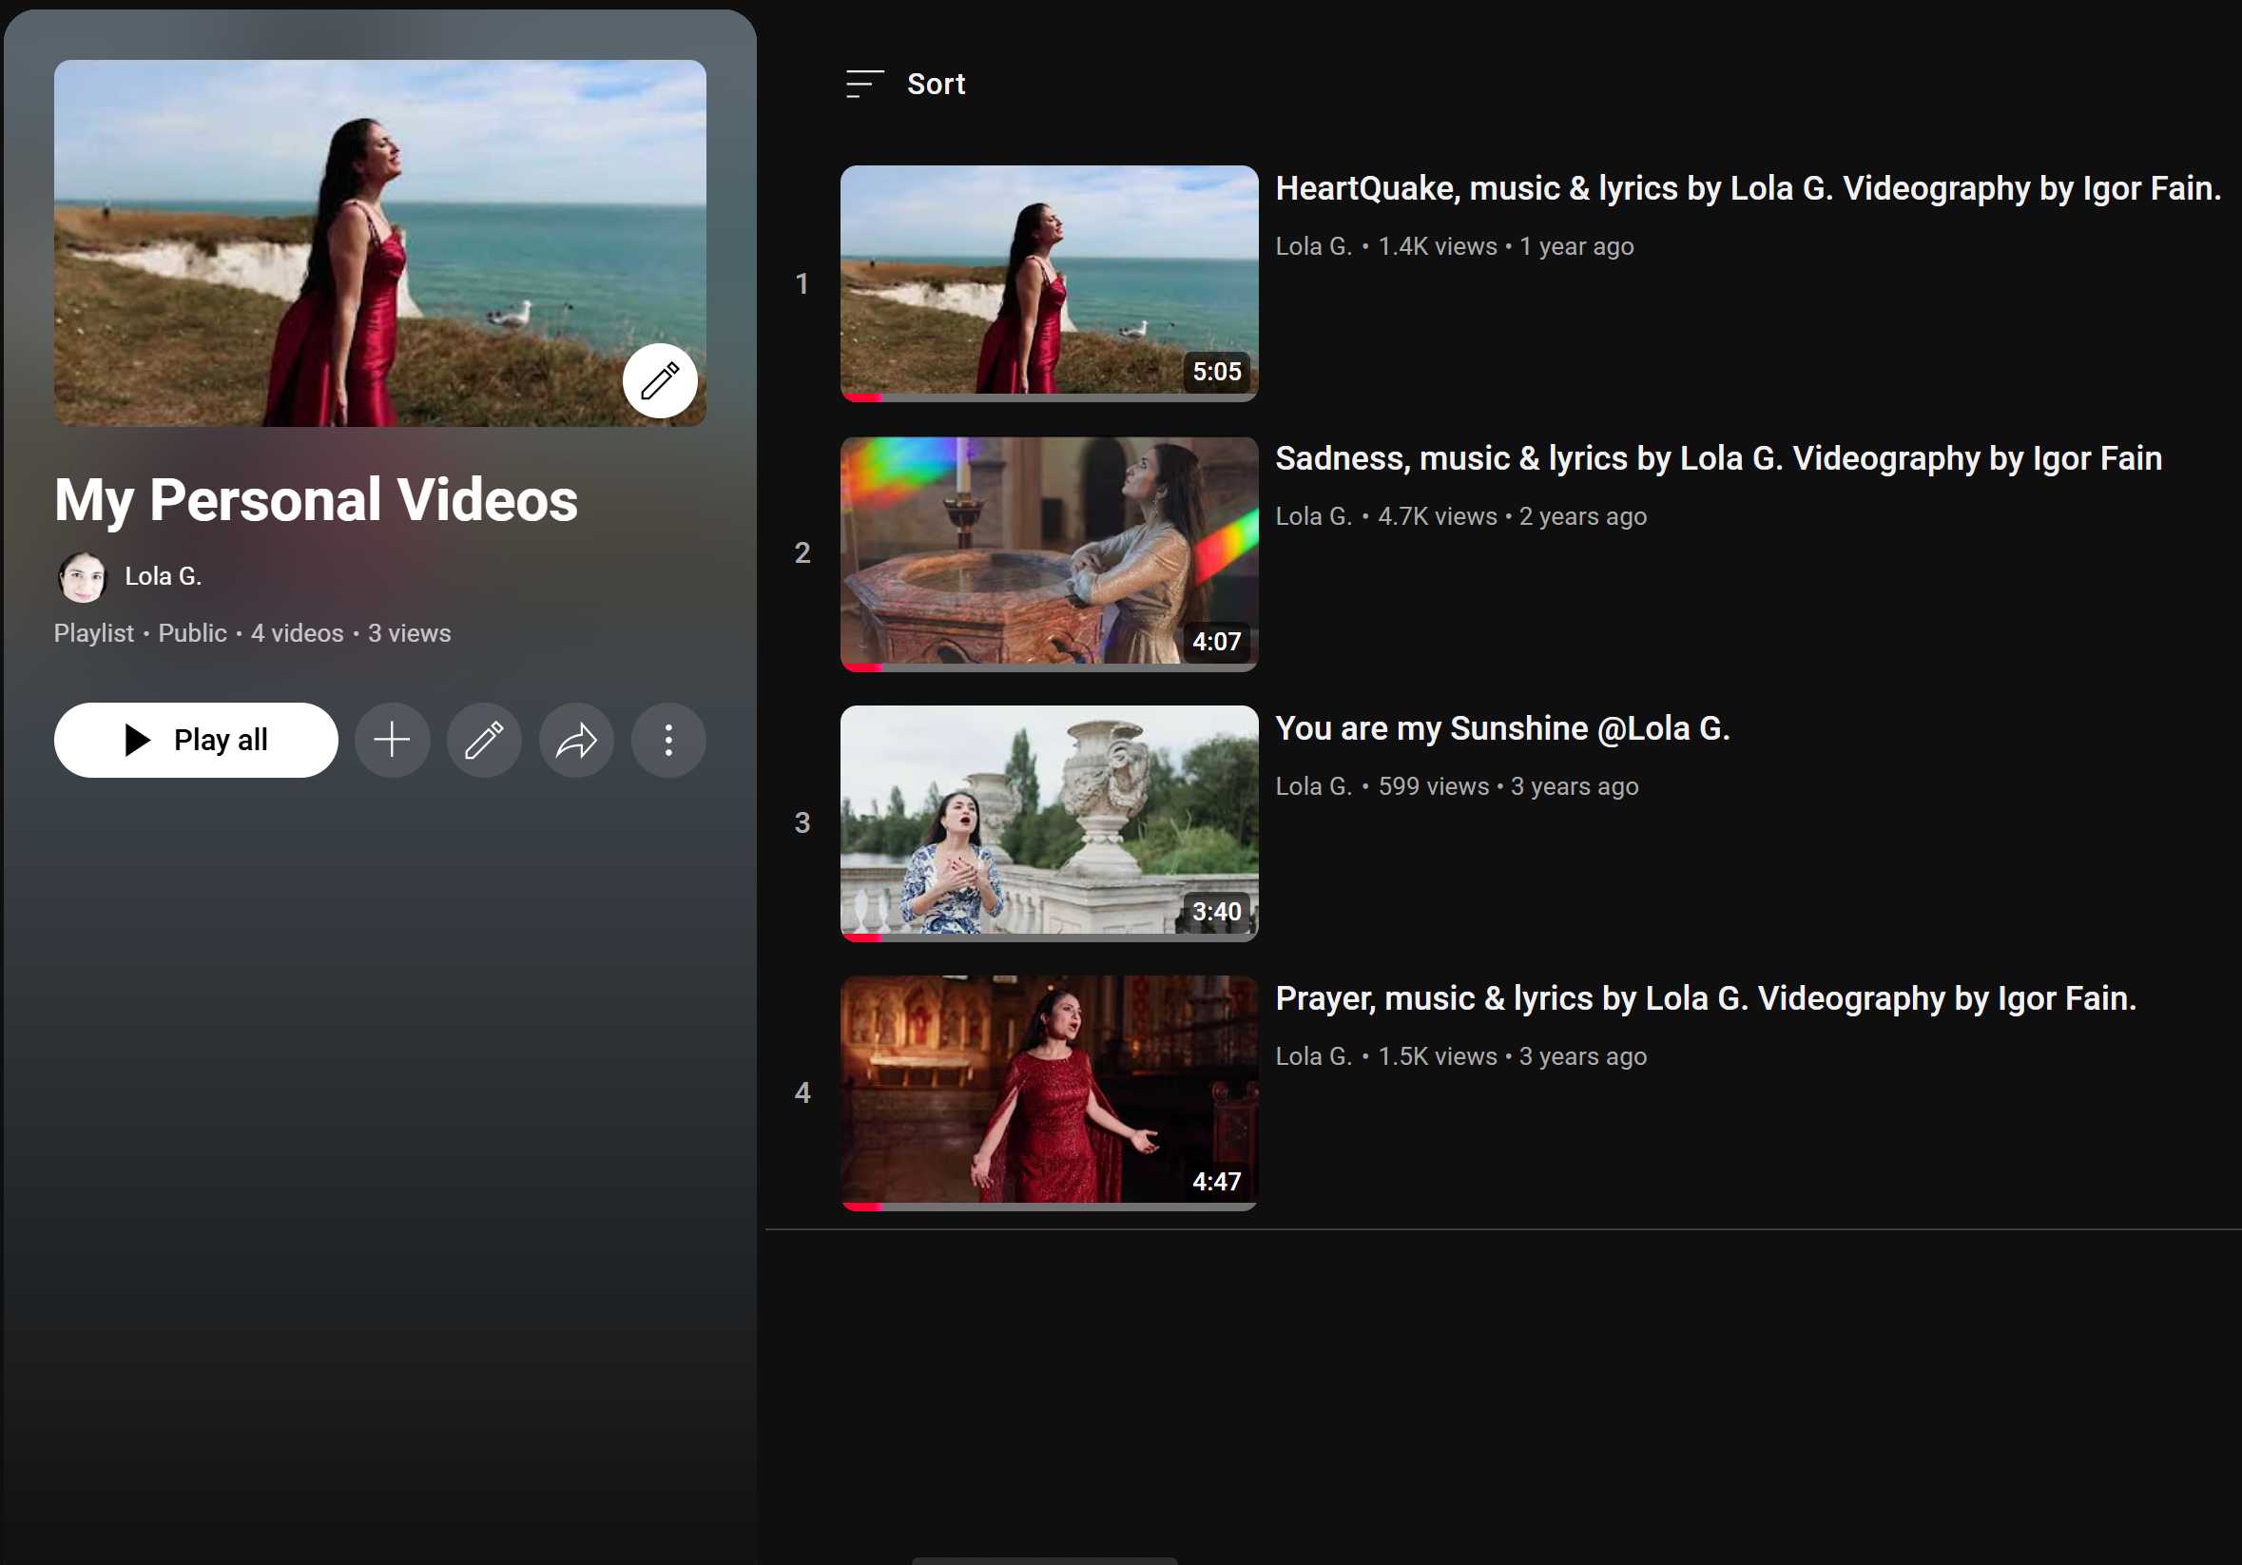2242x1565 pixels.
Task: Click Lola G. channel under Prayer video
Action: point(1312,1056)
